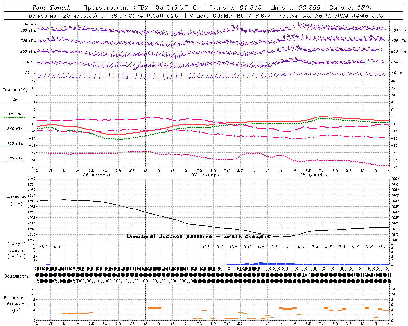Click the Осадки panel label

coord(16,250)
